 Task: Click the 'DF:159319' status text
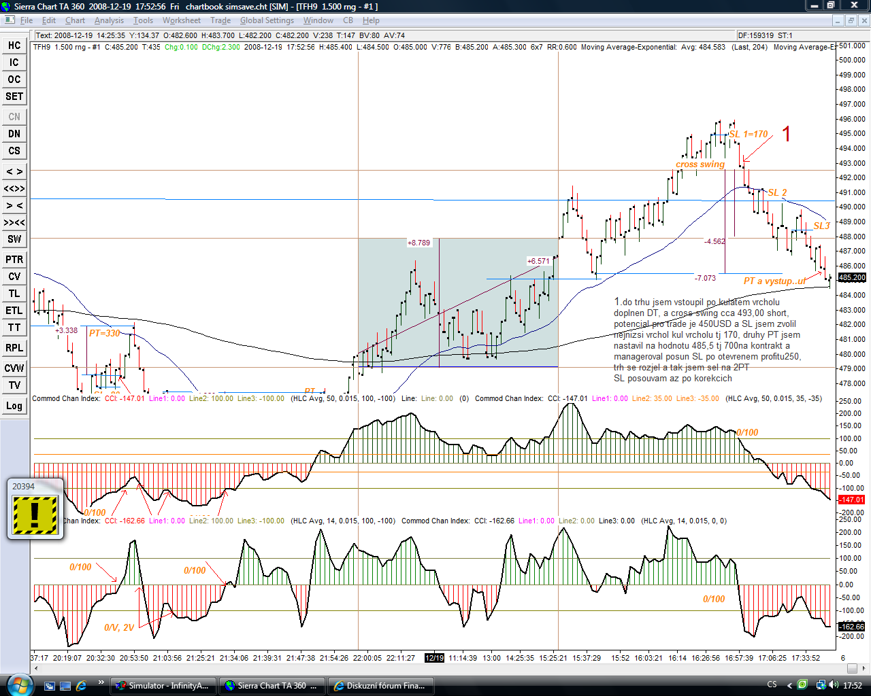[755, 35]
